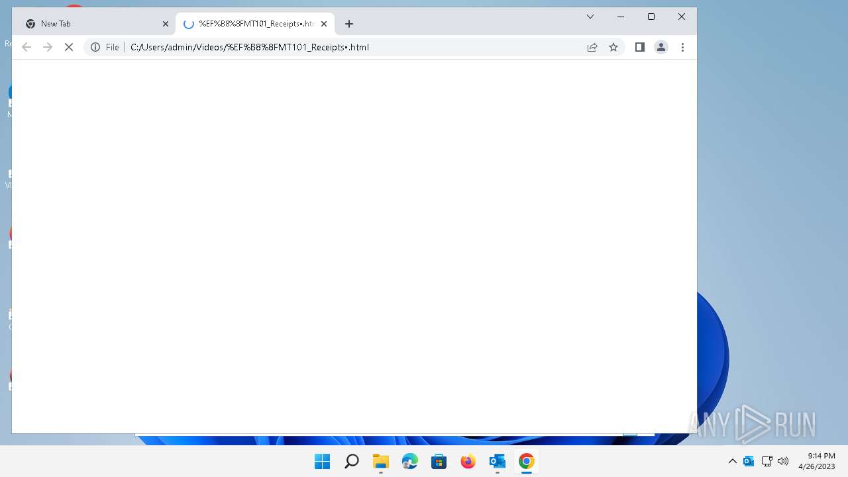
Task: Close the MT101_Receipts tab
Action: point(324,24)
